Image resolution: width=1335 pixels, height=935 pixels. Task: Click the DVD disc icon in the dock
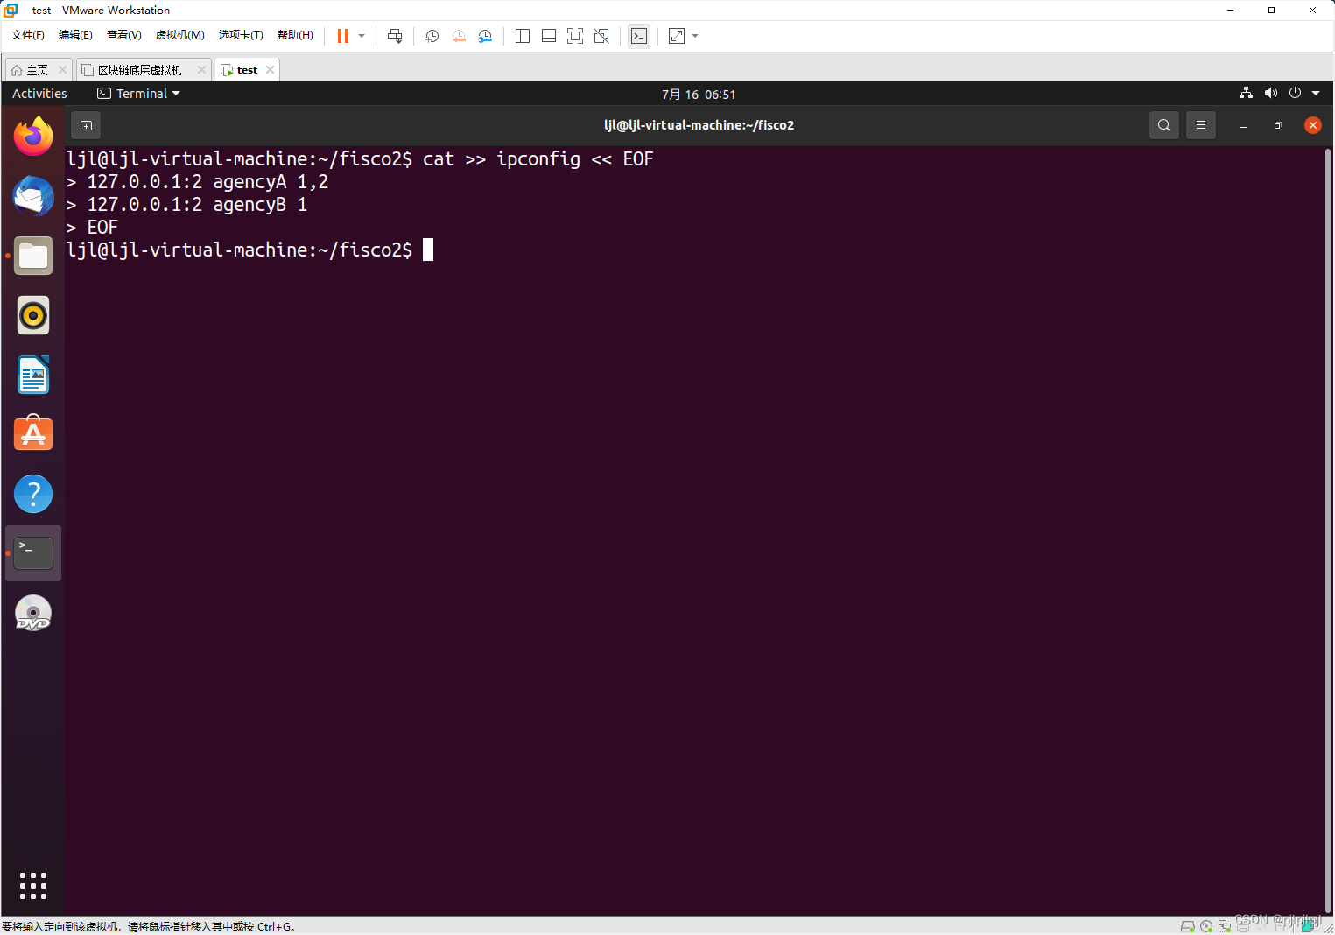(33, 613)
